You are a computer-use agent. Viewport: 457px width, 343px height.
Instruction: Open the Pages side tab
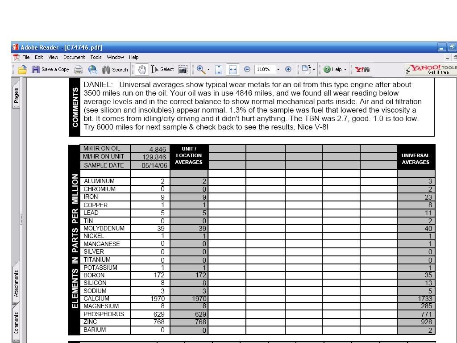[16, 95]
